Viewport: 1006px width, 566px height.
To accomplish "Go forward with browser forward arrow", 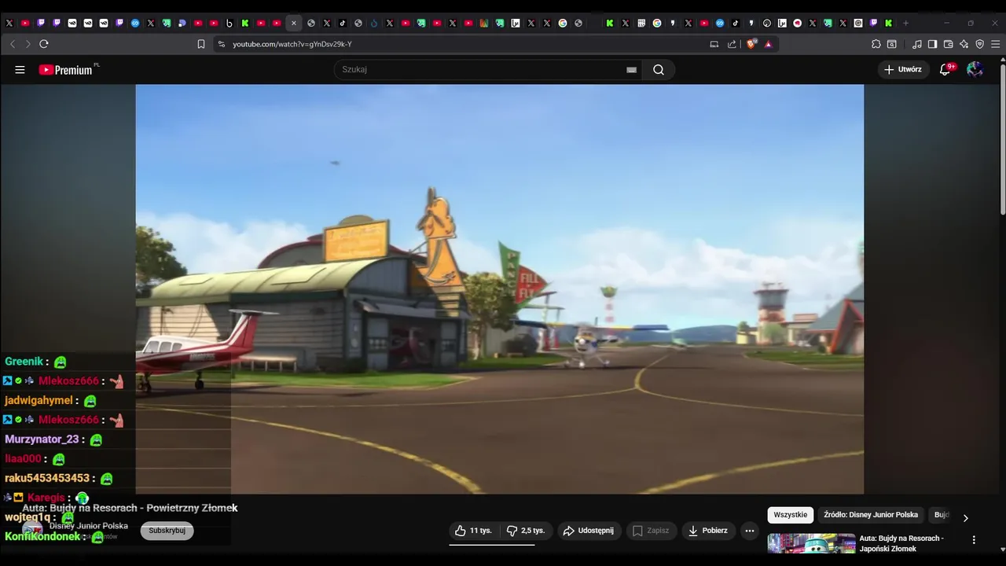I will coord(28,44).
